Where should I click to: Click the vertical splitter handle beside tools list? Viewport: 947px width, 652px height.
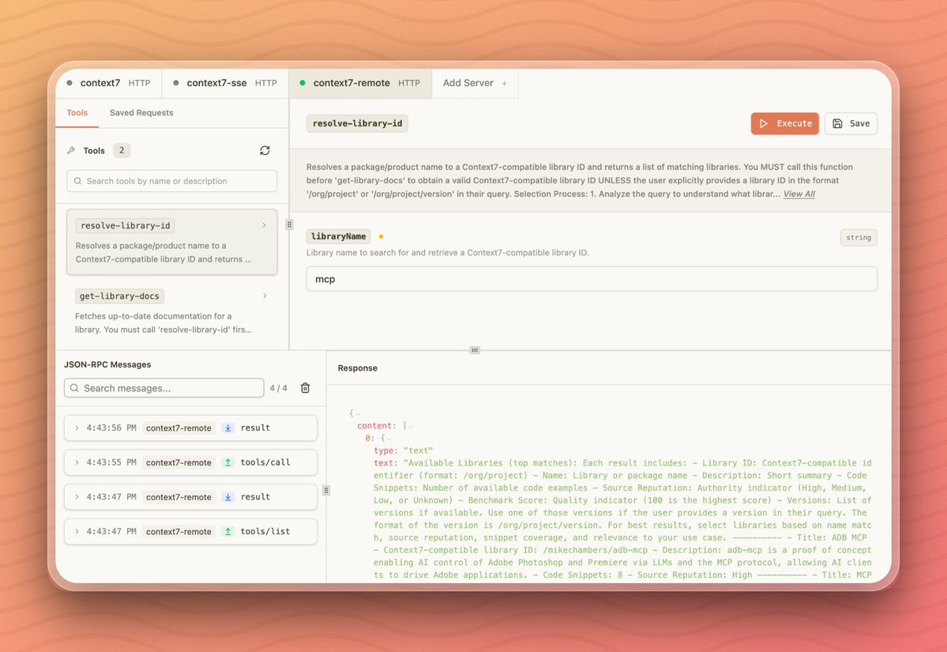(x=289, y=224)
